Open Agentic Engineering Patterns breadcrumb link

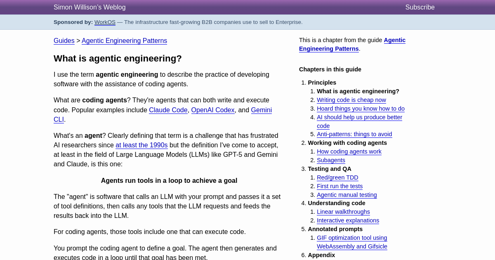(124, 41)
